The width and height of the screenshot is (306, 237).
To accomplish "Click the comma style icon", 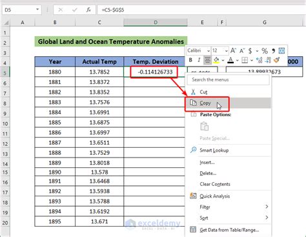I will click(x=273, y=51).
